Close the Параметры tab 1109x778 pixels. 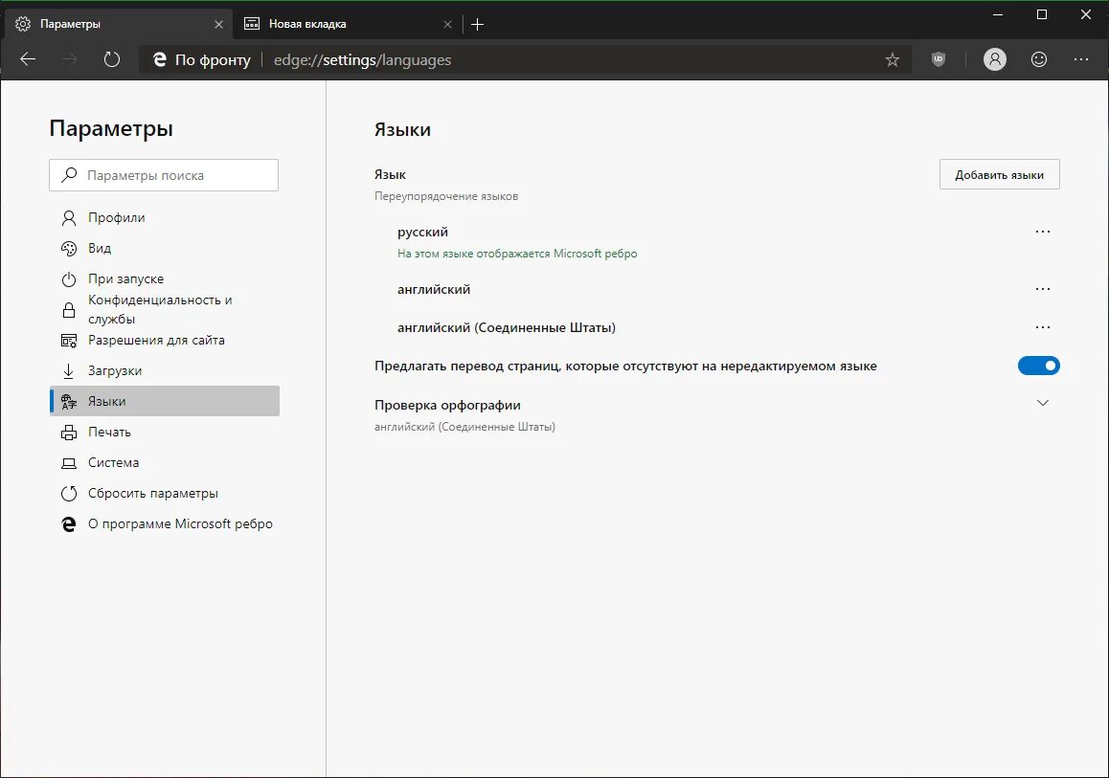click(x=218, y=24)
